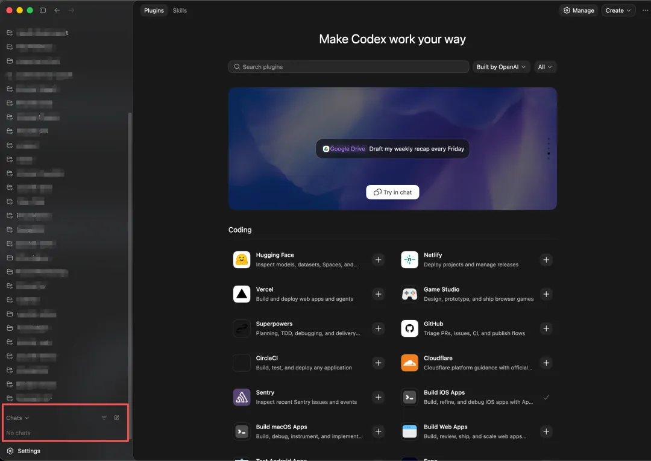Viewport: 651px width, 461px height.
Task: Add the Vercel plugin
Action: tap(378, 294)
